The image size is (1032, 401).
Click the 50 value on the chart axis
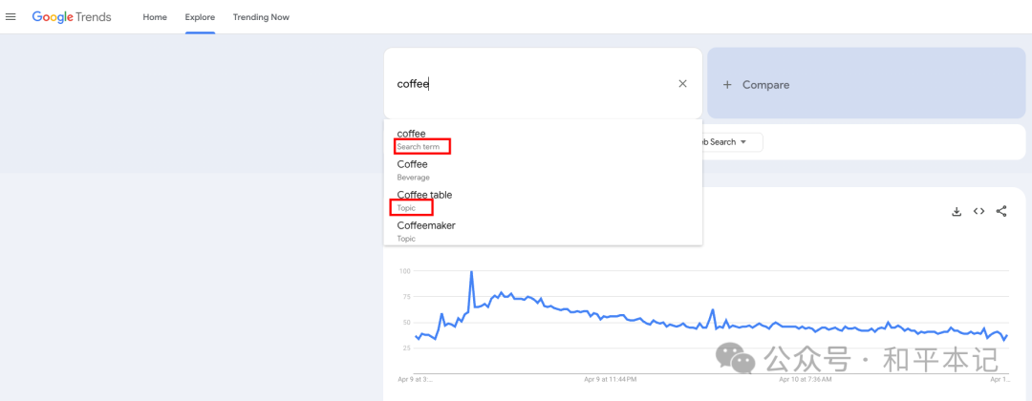tap(406, 322)
